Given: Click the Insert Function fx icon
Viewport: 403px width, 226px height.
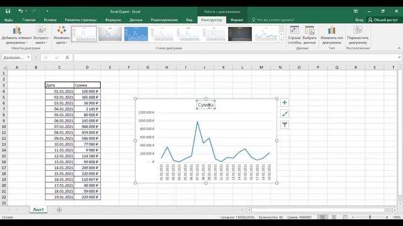Looking at the screenshot, I should point(67,57).
